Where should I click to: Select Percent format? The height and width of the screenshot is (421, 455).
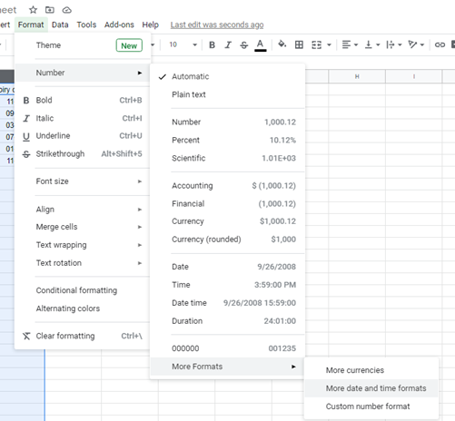(x=228, y=141)
